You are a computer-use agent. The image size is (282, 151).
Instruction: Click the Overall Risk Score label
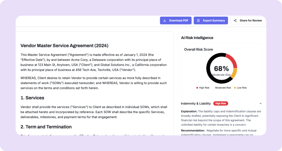[198, 49]
